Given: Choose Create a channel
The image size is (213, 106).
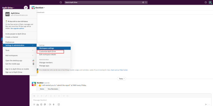Looking at the screenshot, I should click(x=20, y=37).
